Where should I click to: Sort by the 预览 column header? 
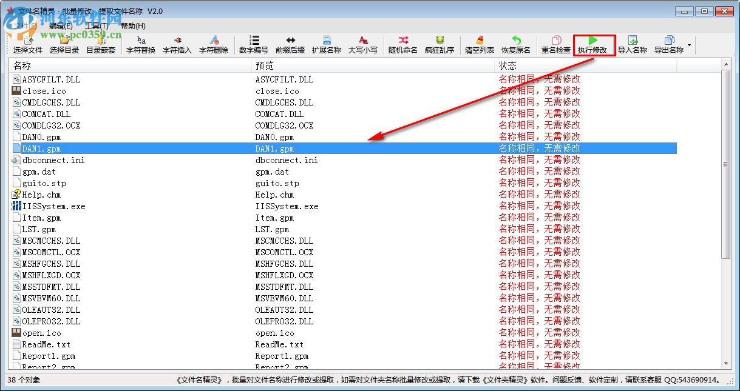(373, 65)
